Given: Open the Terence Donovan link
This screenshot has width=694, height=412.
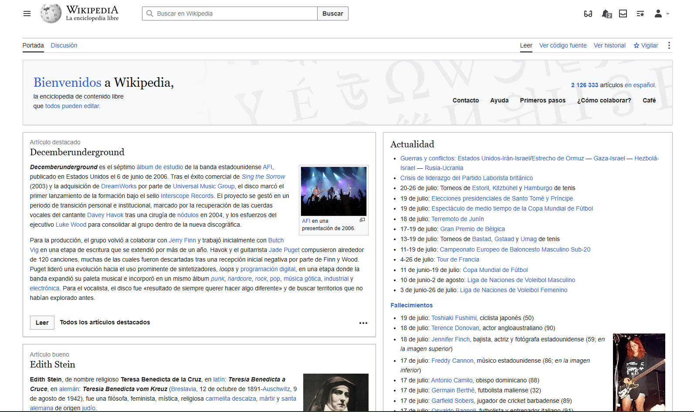Looking at the screenshot, I should (455, 328).
